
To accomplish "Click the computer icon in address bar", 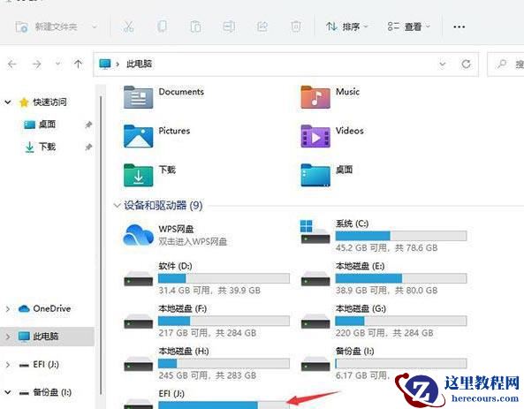I will pyautogui.click(x=105, y=64).
